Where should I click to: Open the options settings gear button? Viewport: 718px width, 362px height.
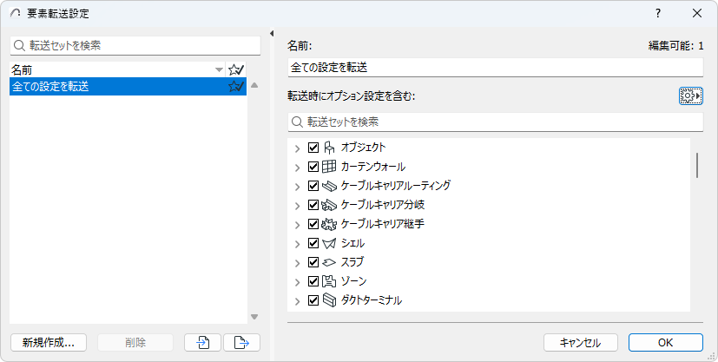[691, 96]
